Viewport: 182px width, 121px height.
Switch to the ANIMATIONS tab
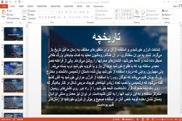pos(56,6)
